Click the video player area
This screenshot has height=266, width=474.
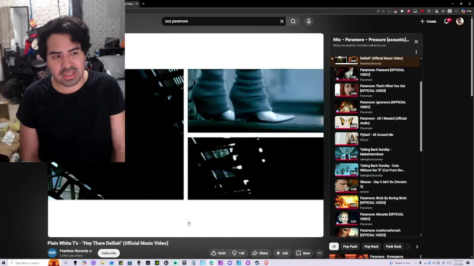pos(186,135)
